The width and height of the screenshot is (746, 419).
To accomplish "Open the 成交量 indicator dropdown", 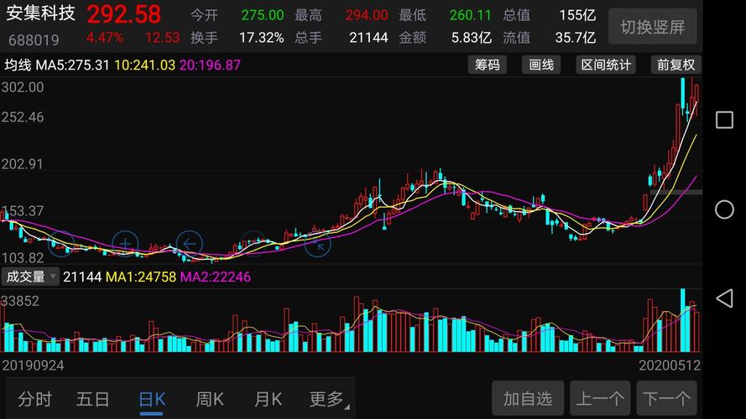I will click(30, 277).
